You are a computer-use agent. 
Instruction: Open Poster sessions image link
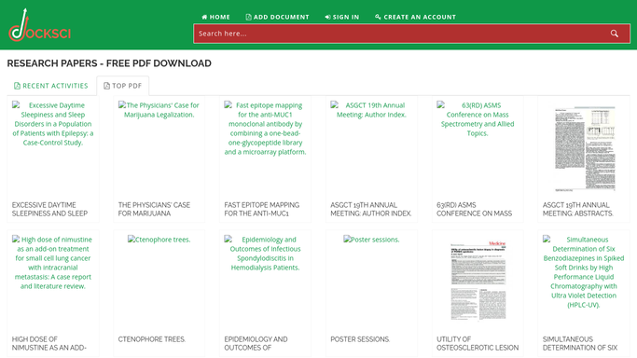pyautogui.click(x=371, y=240)
